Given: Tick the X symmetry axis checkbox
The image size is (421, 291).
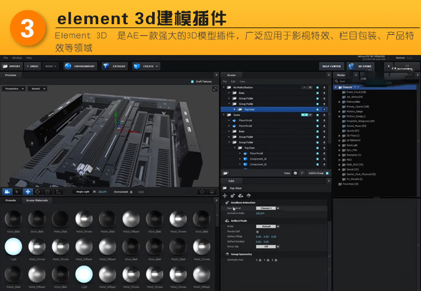Looking at the screenshot, I should 260,260.
